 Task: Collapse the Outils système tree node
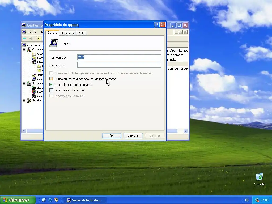pyautogui.click(x=24, y=49)
